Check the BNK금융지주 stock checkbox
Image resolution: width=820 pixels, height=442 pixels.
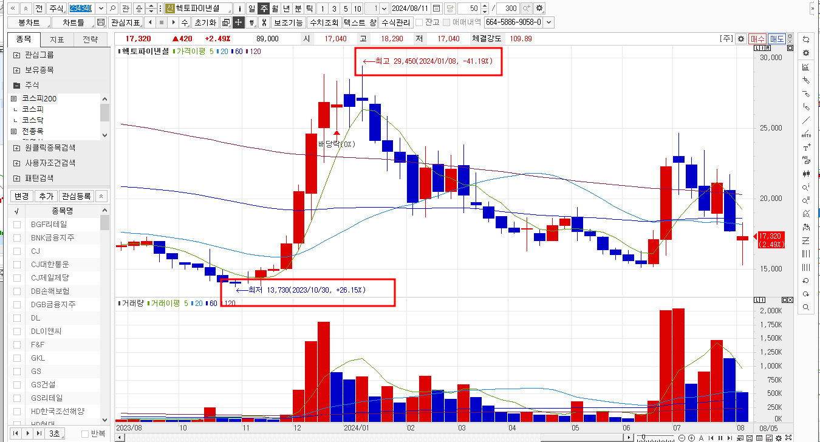coord(17,238)
